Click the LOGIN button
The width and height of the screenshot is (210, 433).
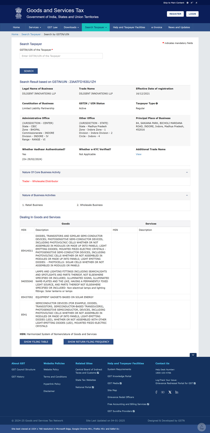(x=192, y=14)
